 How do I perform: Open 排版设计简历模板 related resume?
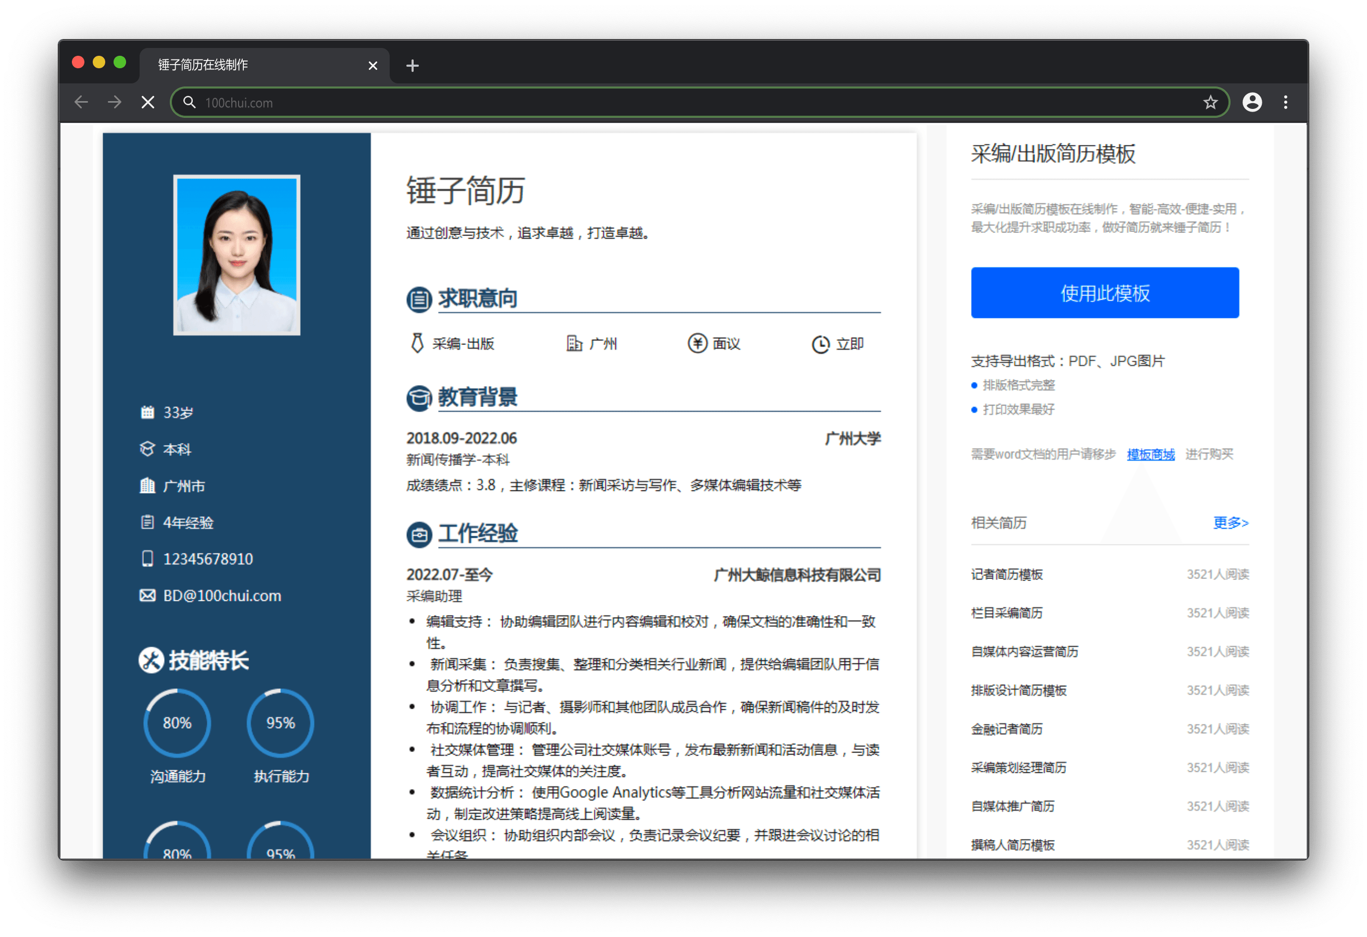coord(1018,690)
